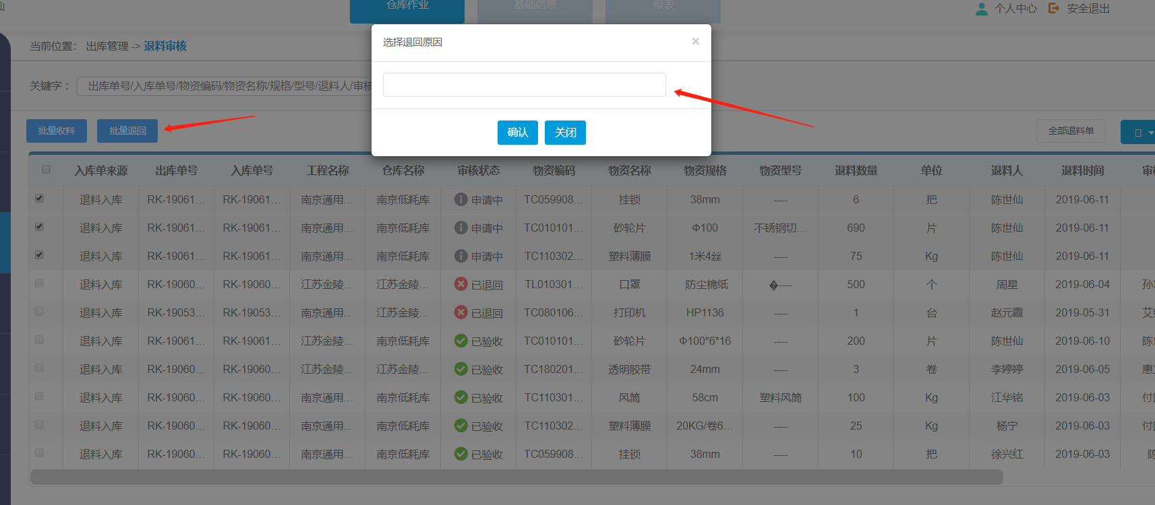
Task: Click the 批量退回 button
Action: pos(127,131)
